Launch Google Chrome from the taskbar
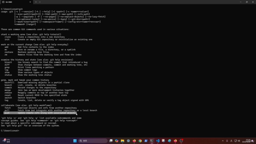This screenshot has height=144, width=256. pyautogui.click(x=140, y=141)
